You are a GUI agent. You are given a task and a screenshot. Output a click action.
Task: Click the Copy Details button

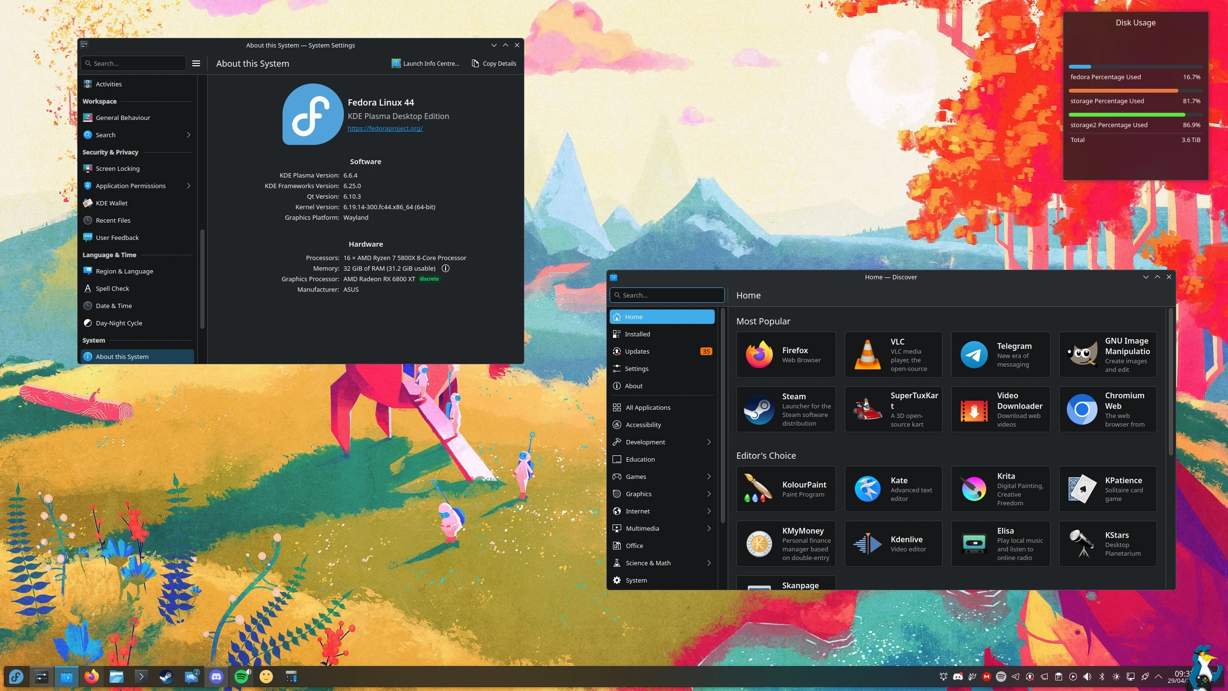point(494,63)
